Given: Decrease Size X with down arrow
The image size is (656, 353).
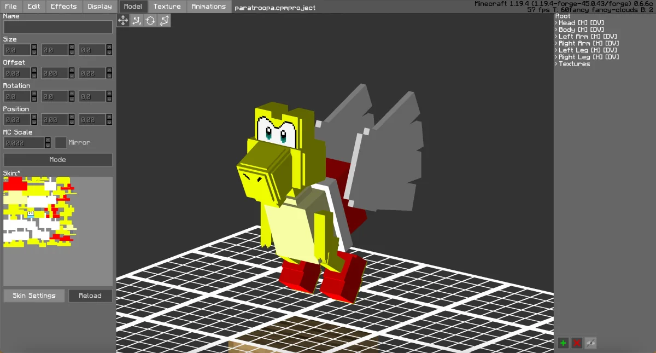Looking at the screenshot, I should point(34,53).
